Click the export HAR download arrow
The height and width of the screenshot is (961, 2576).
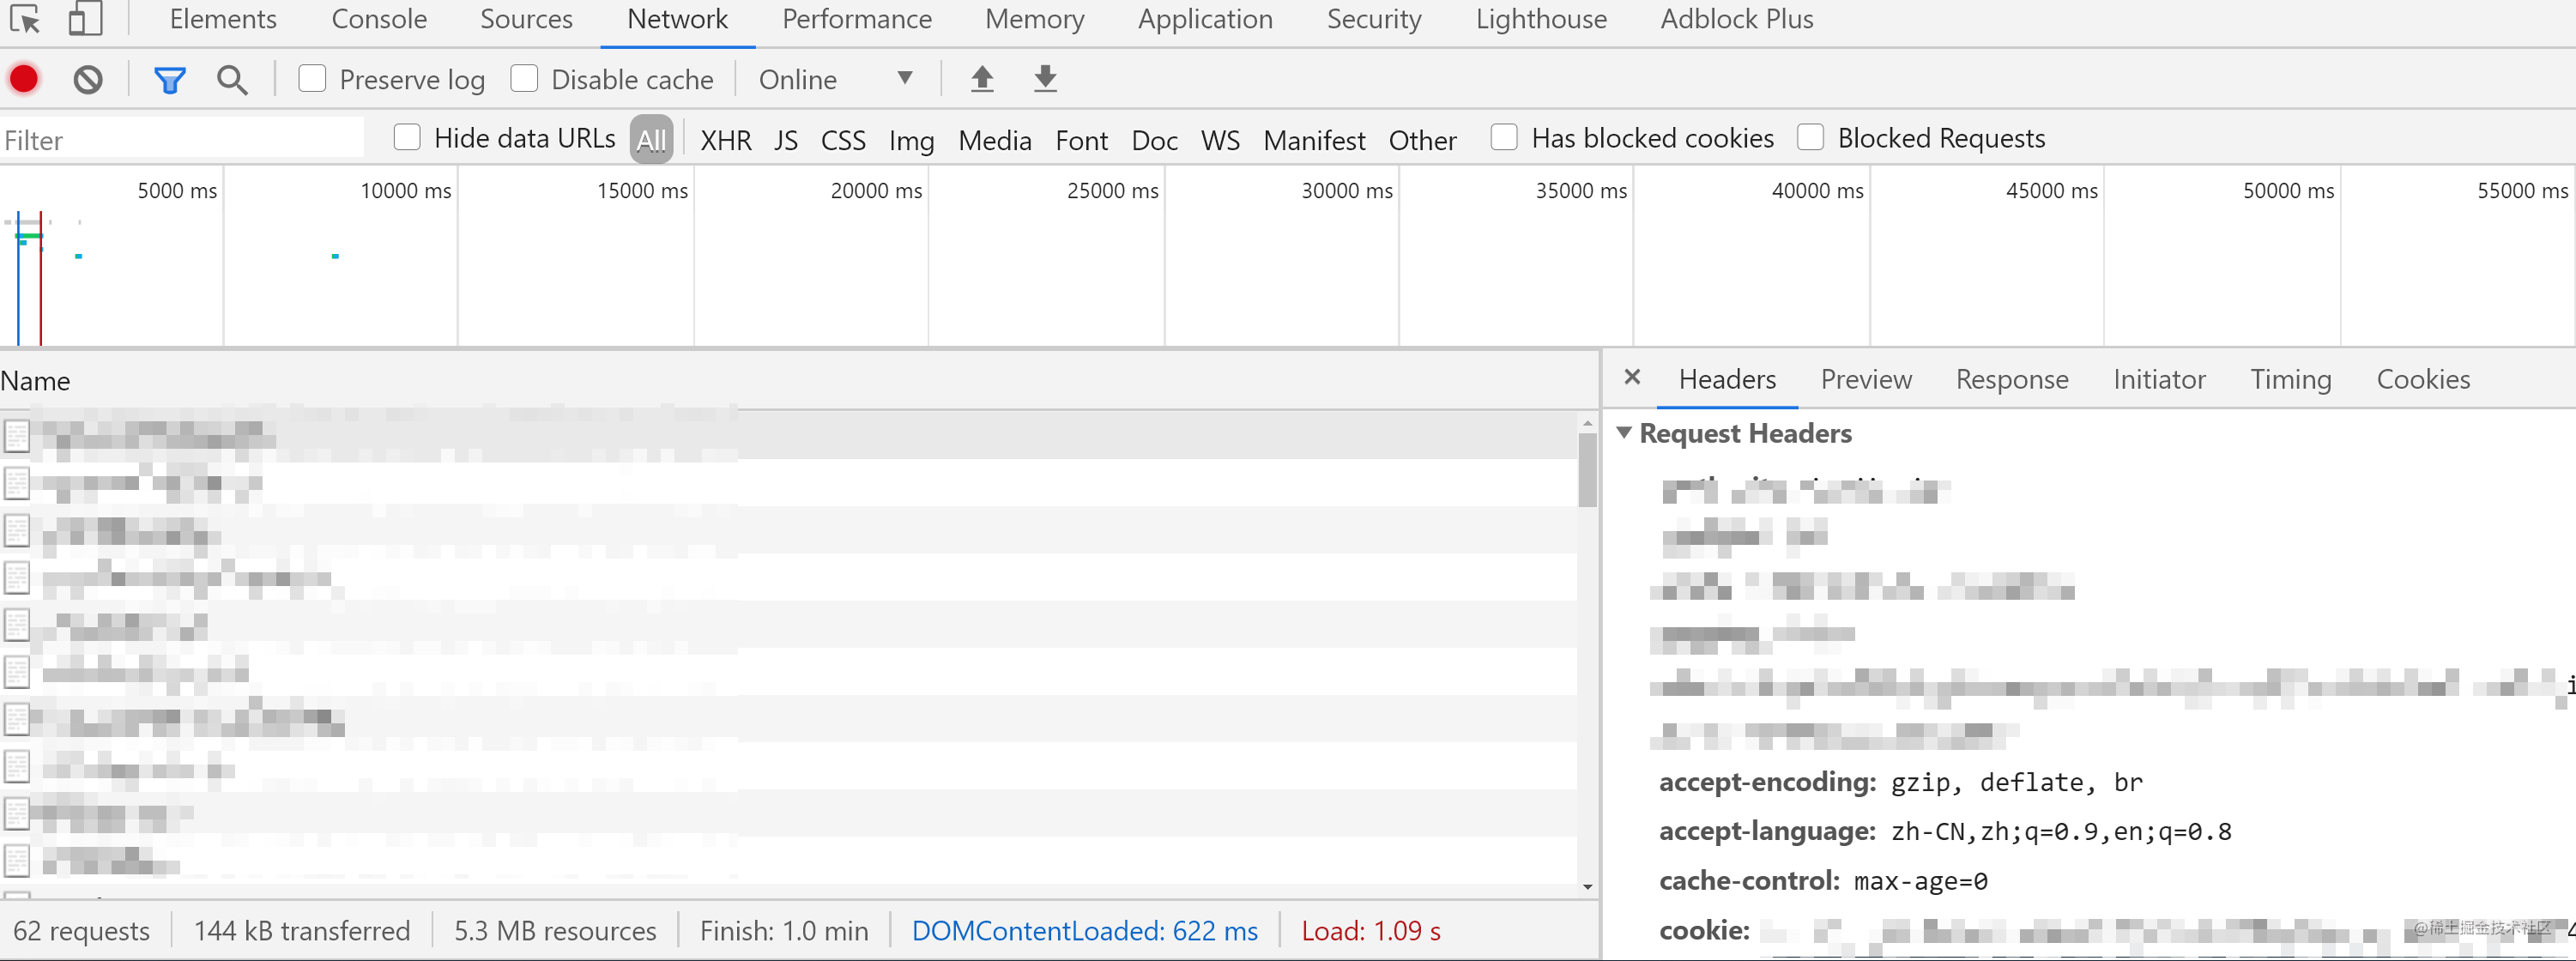click(1045, 78)
